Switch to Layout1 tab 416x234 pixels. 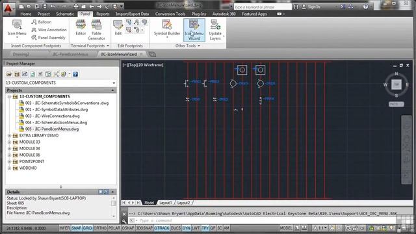coord(165,203)
